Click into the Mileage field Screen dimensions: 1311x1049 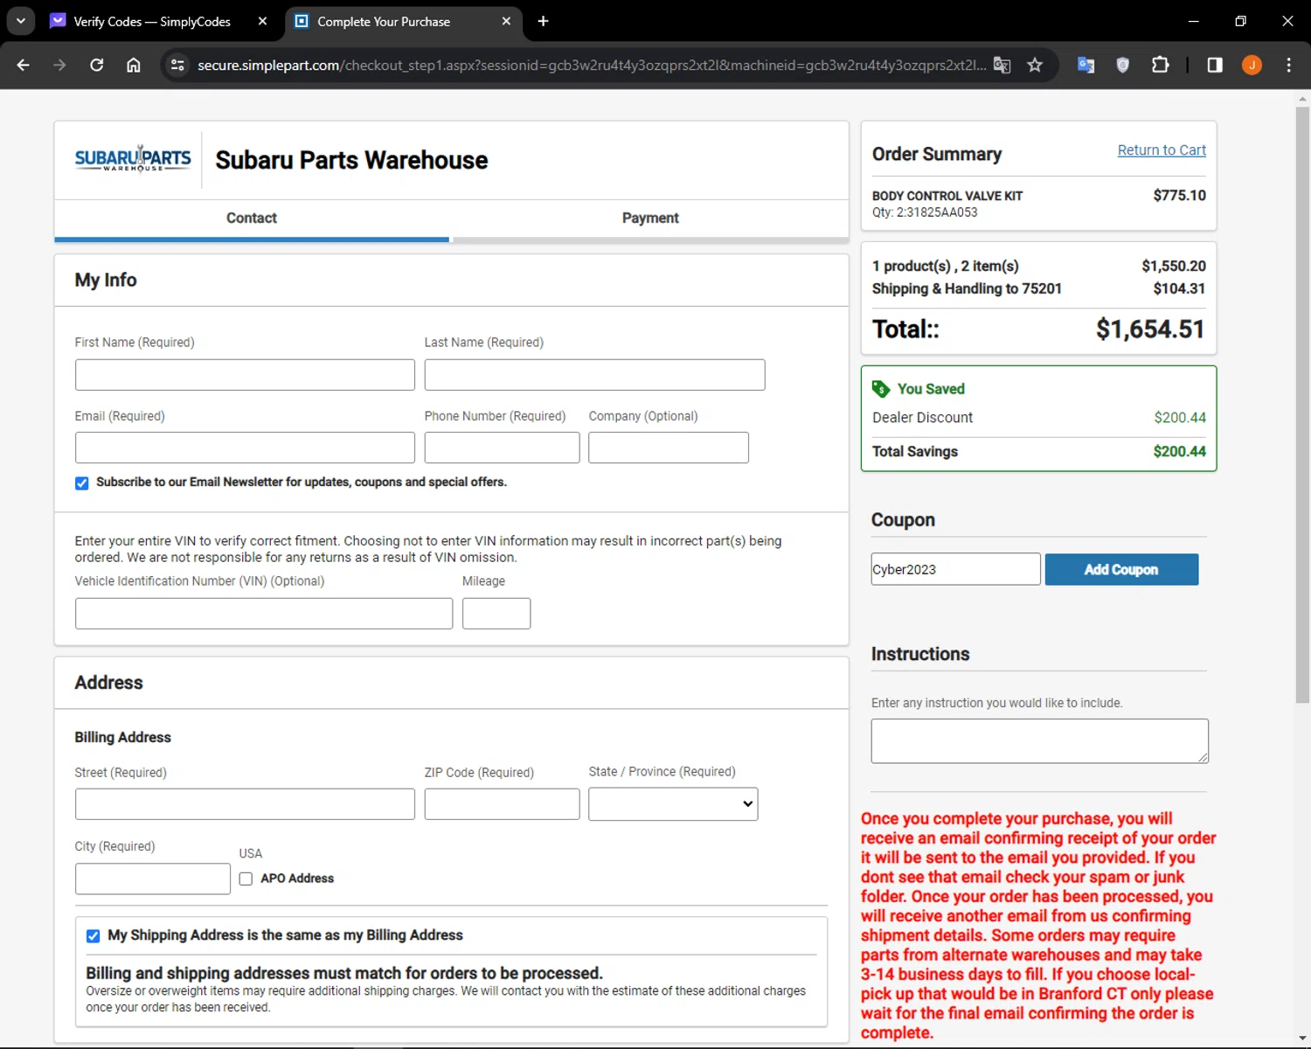pyautogui.click(x=496, y=614)
